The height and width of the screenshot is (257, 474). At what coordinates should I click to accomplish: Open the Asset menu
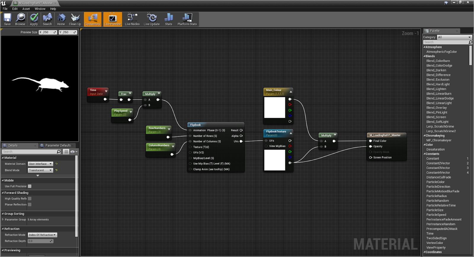26,9
